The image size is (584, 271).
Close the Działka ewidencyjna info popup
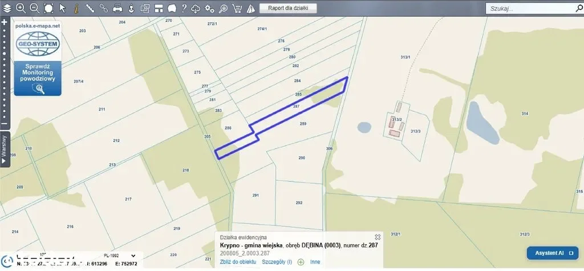coord(378,236)
